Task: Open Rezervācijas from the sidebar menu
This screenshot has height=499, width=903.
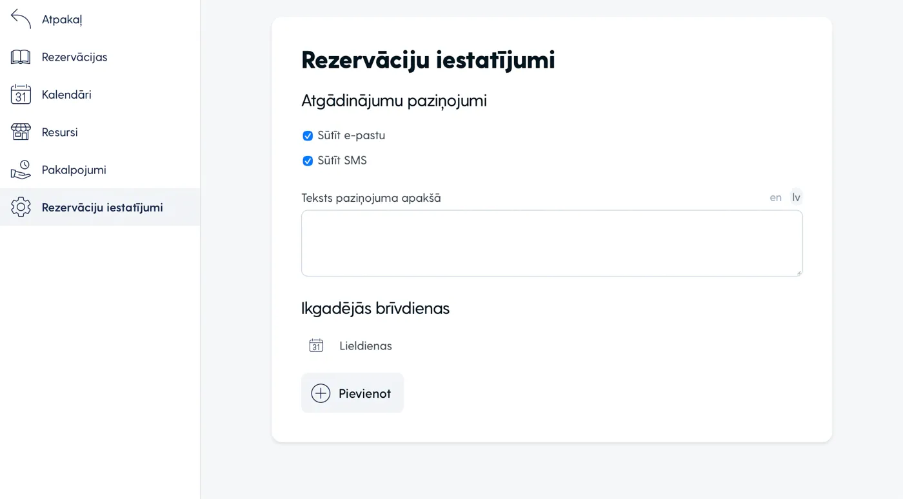Action: click(x=74, y=57)
